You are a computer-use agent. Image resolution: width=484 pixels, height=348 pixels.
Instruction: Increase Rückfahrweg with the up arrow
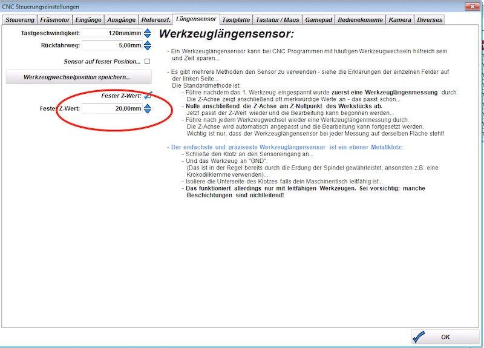[147, 42]
